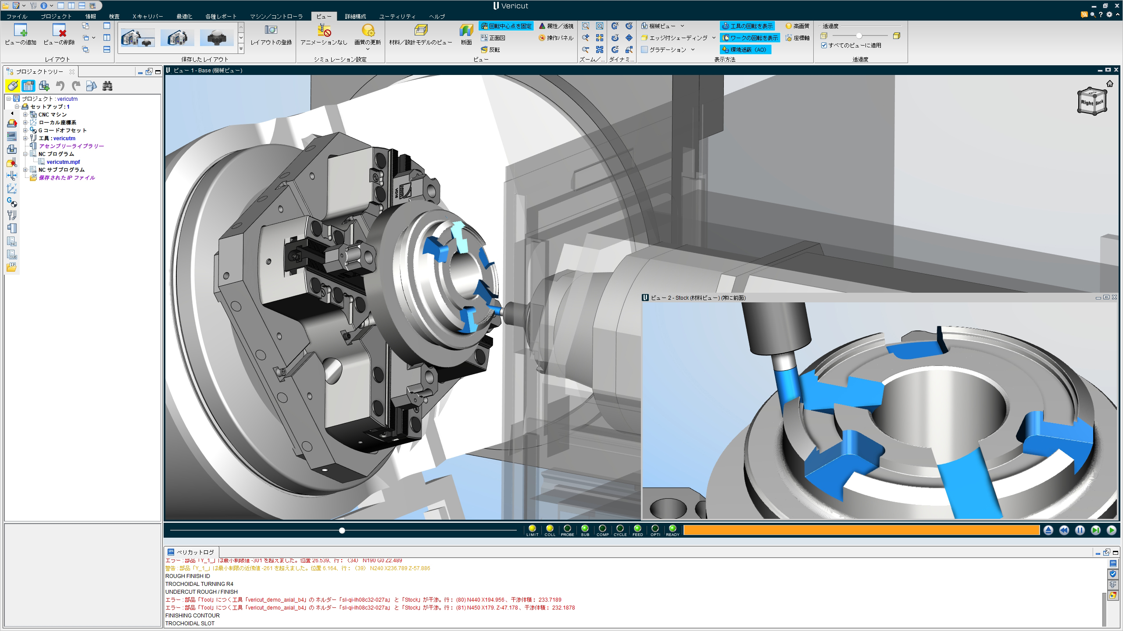The image size is (1123, 631).
Task: Click the ビューの削除 (delete view) icon
Action: pyautogui.click(x=59, y=30)
